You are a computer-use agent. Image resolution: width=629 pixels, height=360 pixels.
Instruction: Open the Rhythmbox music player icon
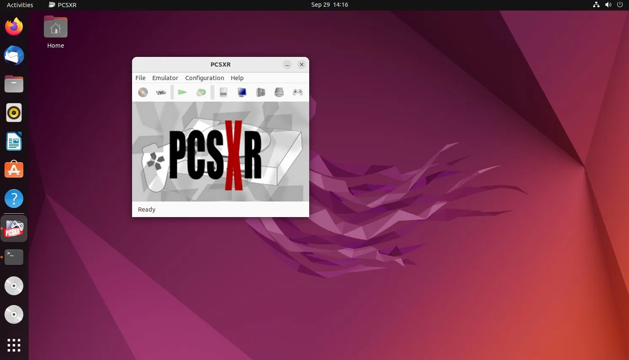pyautogui.click(x=14, y=112)
